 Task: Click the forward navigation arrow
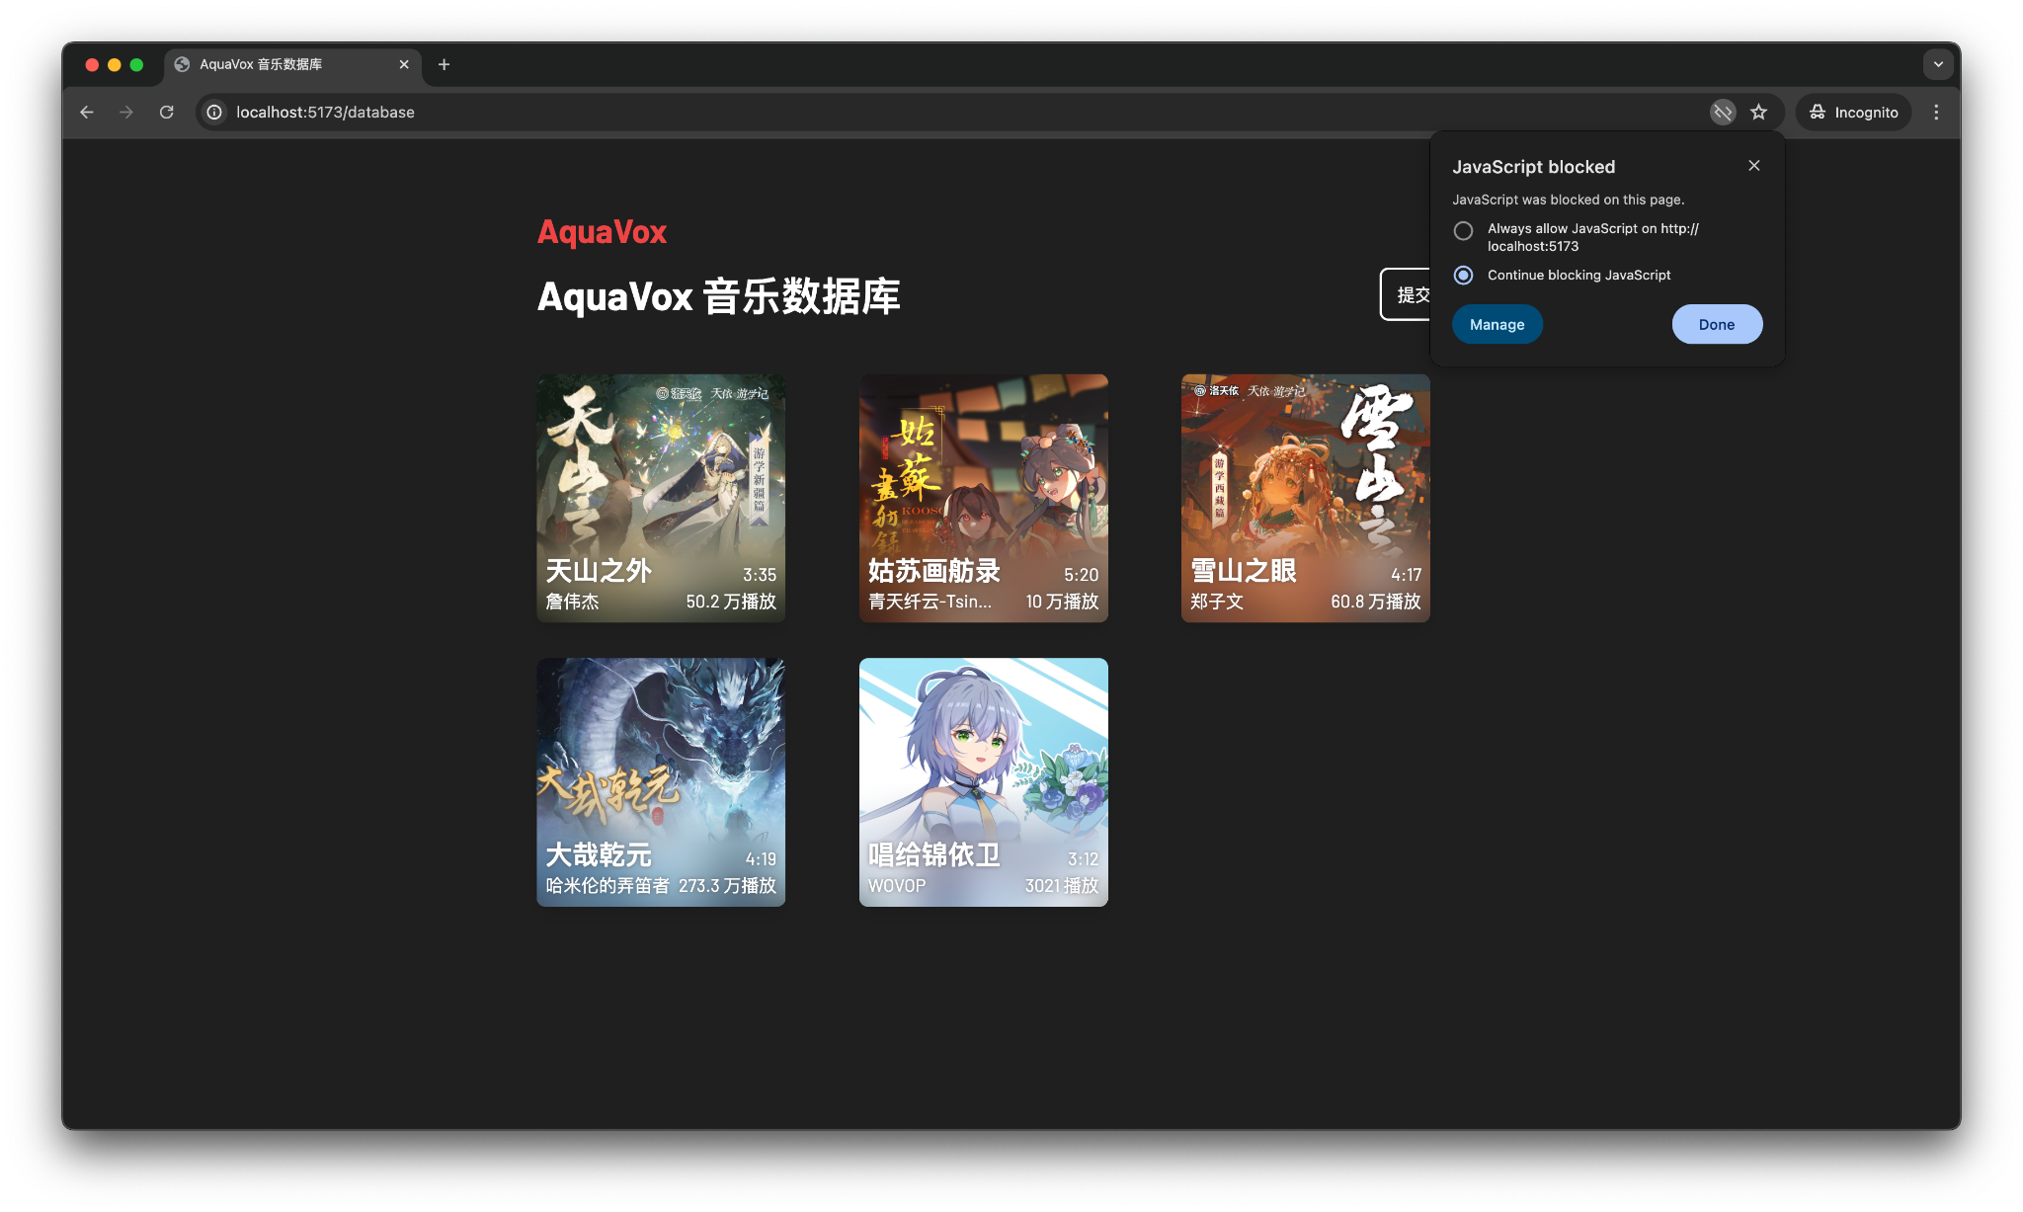click(x=126, y=112)
